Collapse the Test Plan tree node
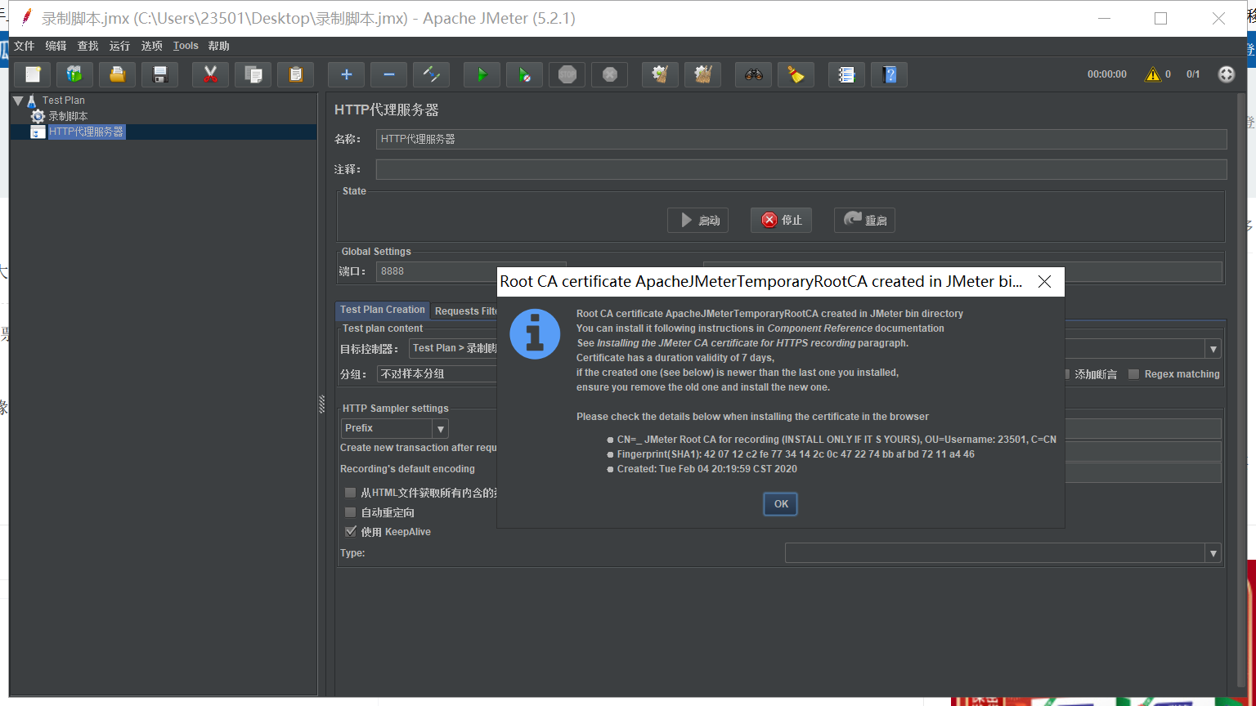This screenshot has width=1256, height=706. [18, 101]
